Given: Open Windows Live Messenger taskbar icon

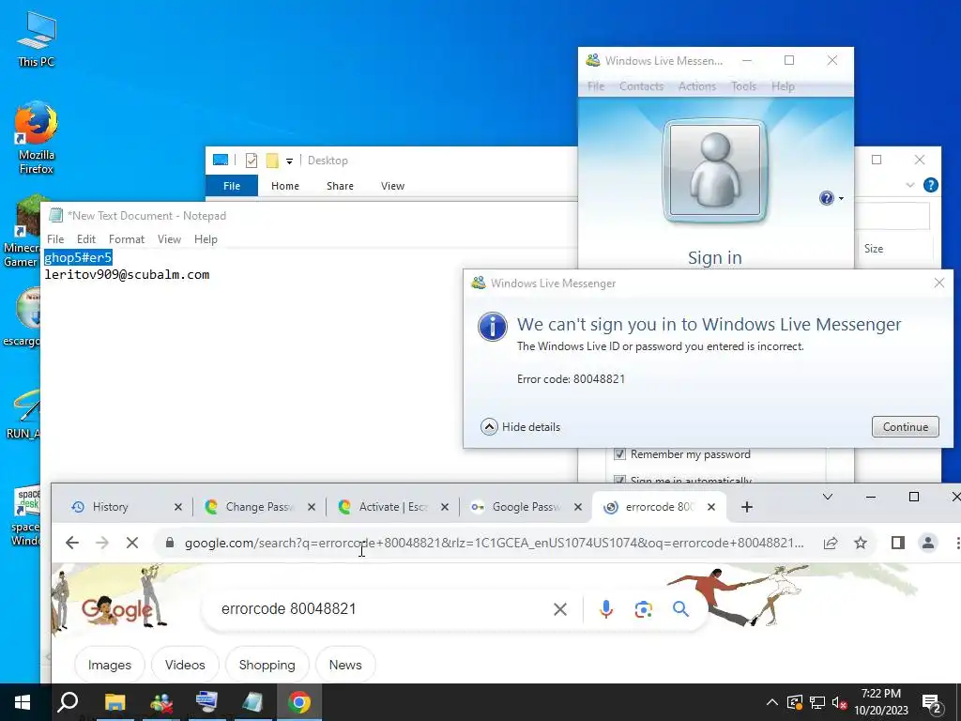Looking at the screenshot, I should tap(161, 702).
